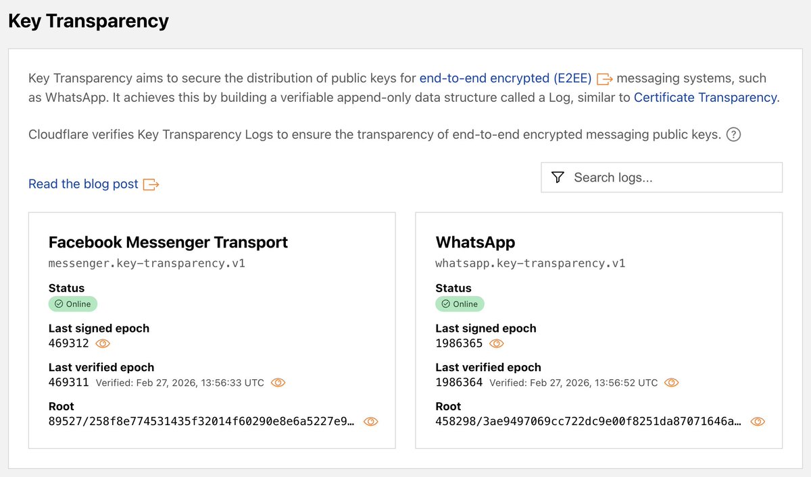Click checkmark icon inside Messenger Online badge
This screenshot has width=811, height=477.
pyautogui.click(x=59, y=304)
